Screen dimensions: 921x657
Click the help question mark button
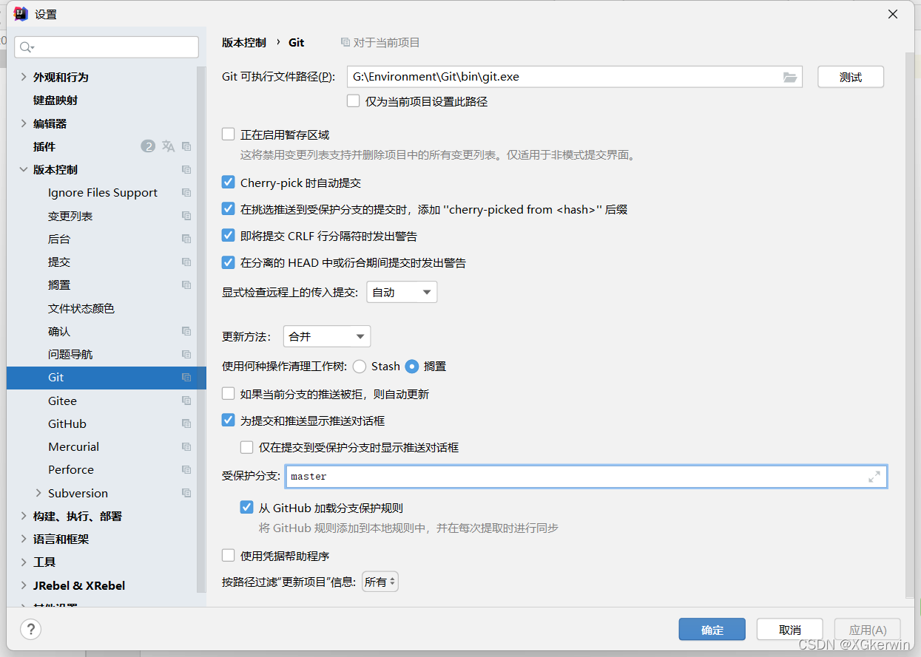[x=30, y=630]
